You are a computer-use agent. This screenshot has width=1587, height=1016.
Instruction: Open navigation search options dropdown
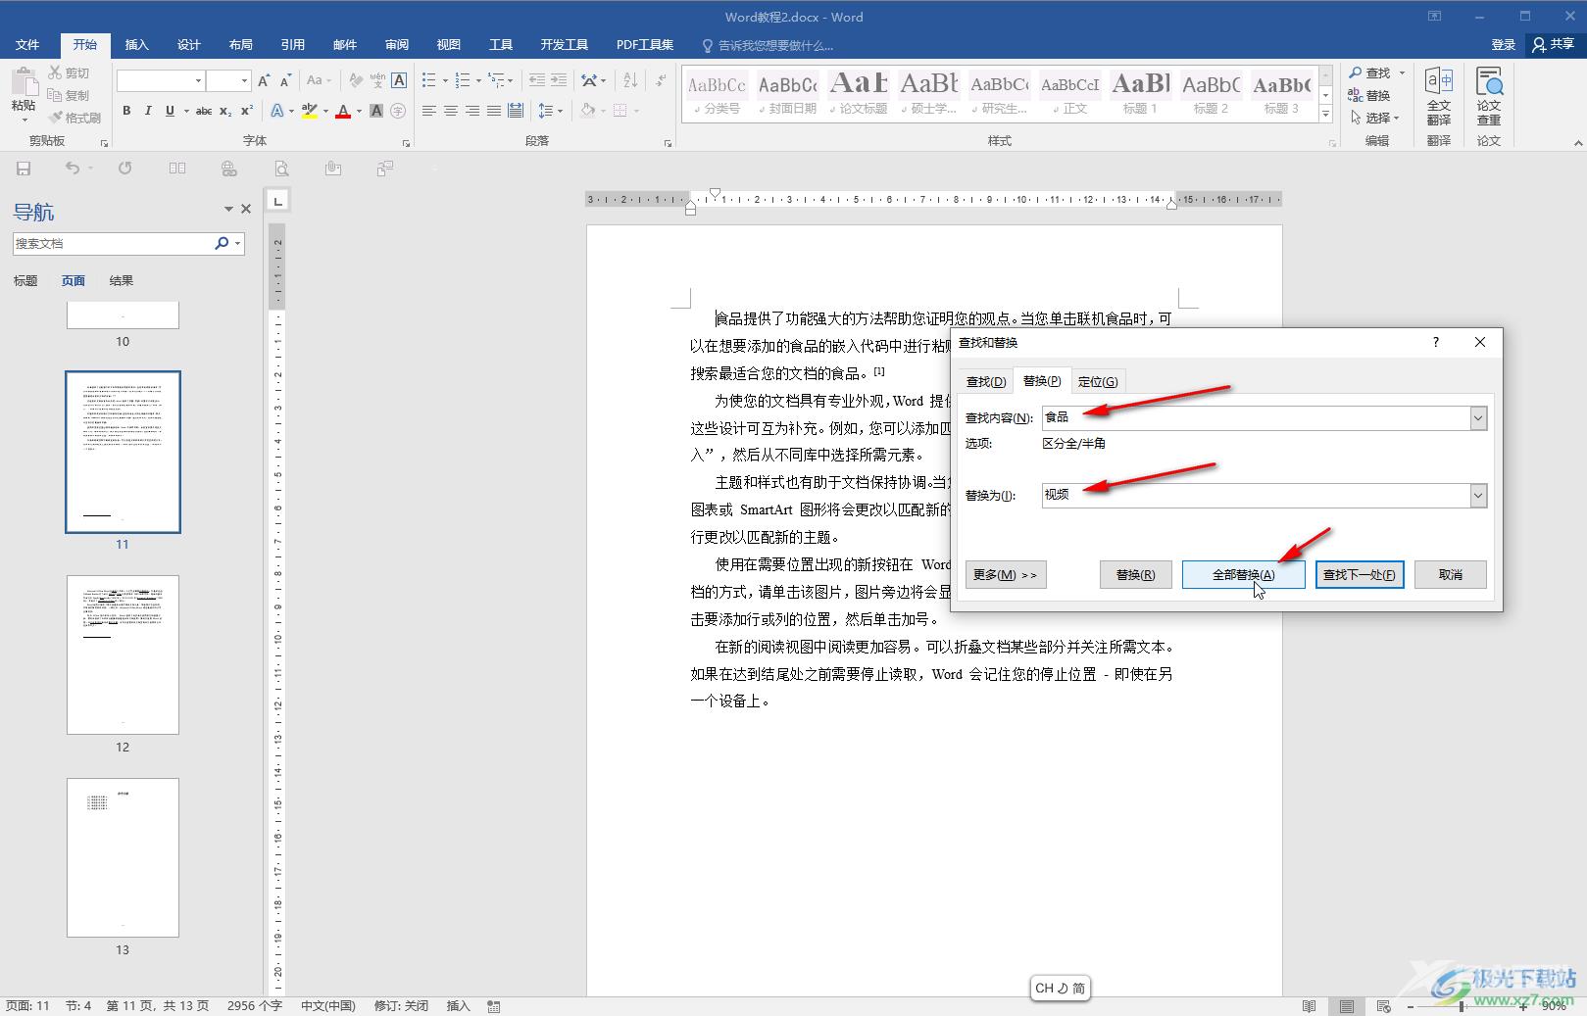[x=237, y=243]
